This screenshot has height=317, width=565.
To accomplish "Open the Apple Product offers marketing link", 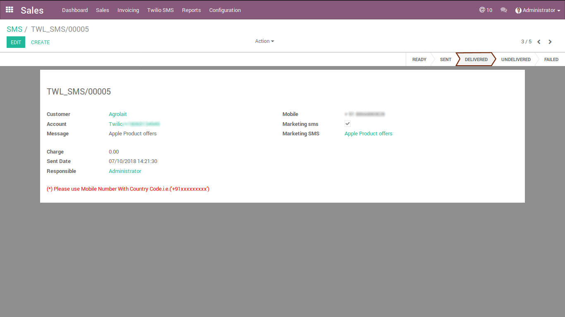I will (368, 134).
